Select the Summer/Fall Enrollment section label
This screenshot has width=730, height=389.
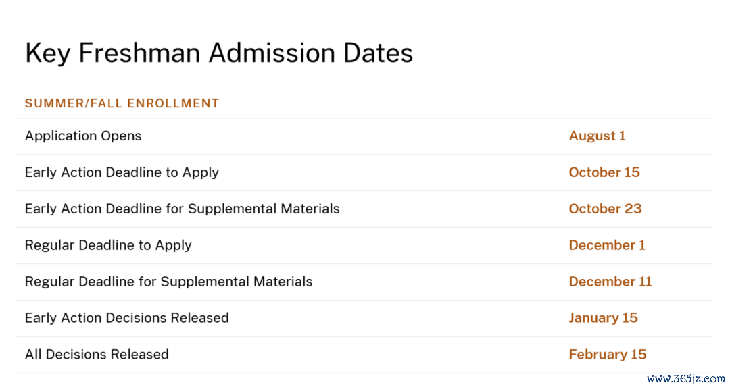tap(122, 103)
